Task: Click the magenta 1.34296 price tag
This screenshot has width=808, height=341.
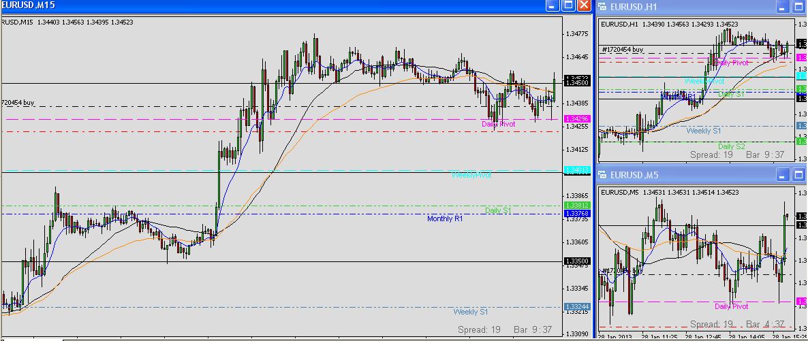Action: (576, 119)
